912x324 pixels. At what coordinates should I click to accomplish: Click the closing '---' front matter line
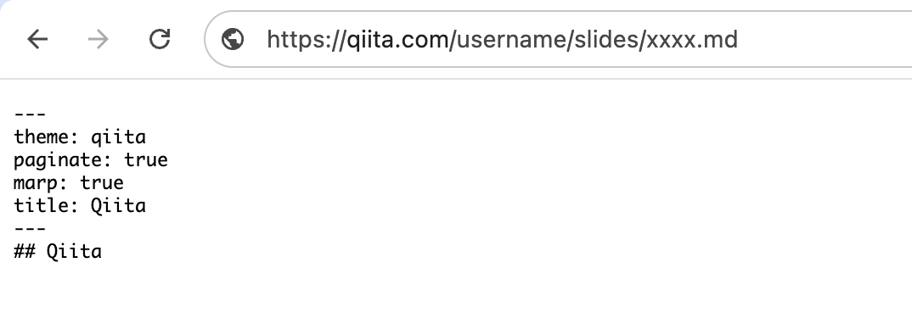coord(30,229)
